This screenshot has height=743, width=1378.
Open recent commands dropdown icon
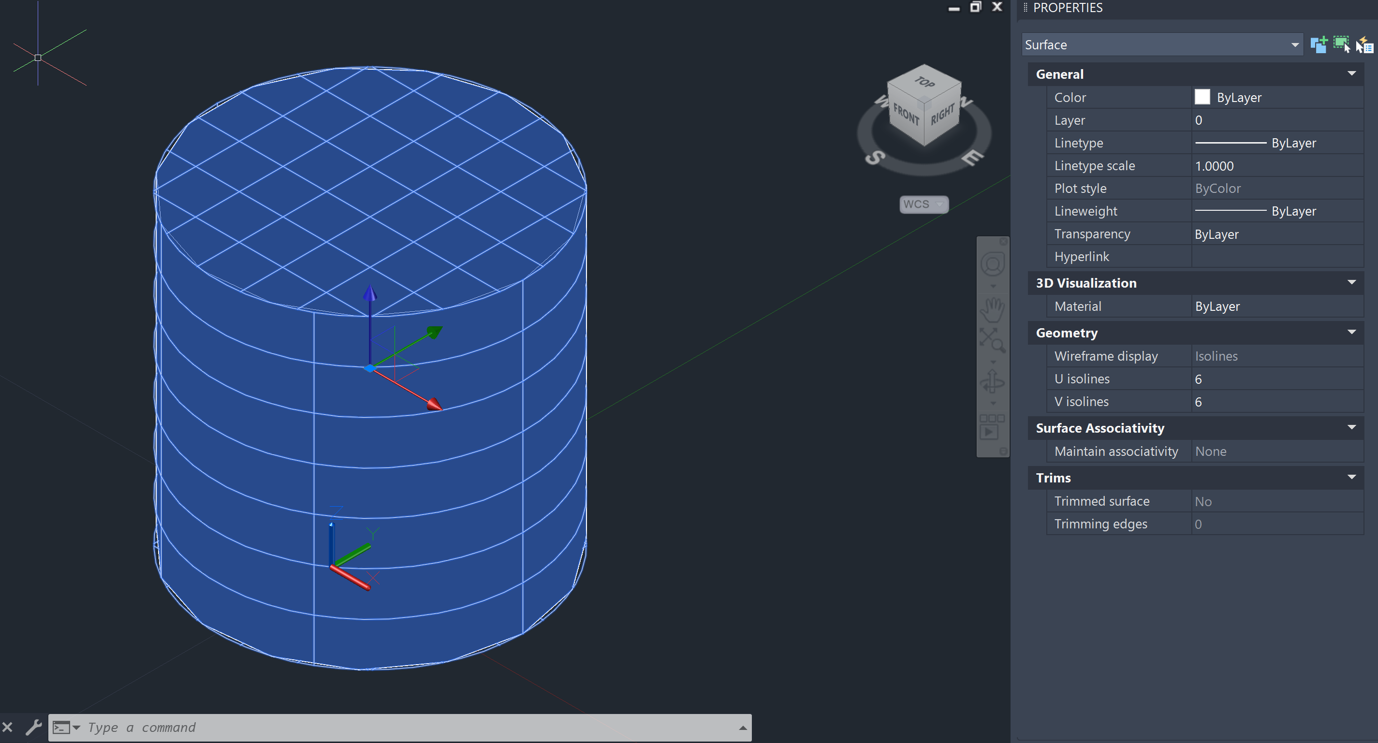coord(66,728)
